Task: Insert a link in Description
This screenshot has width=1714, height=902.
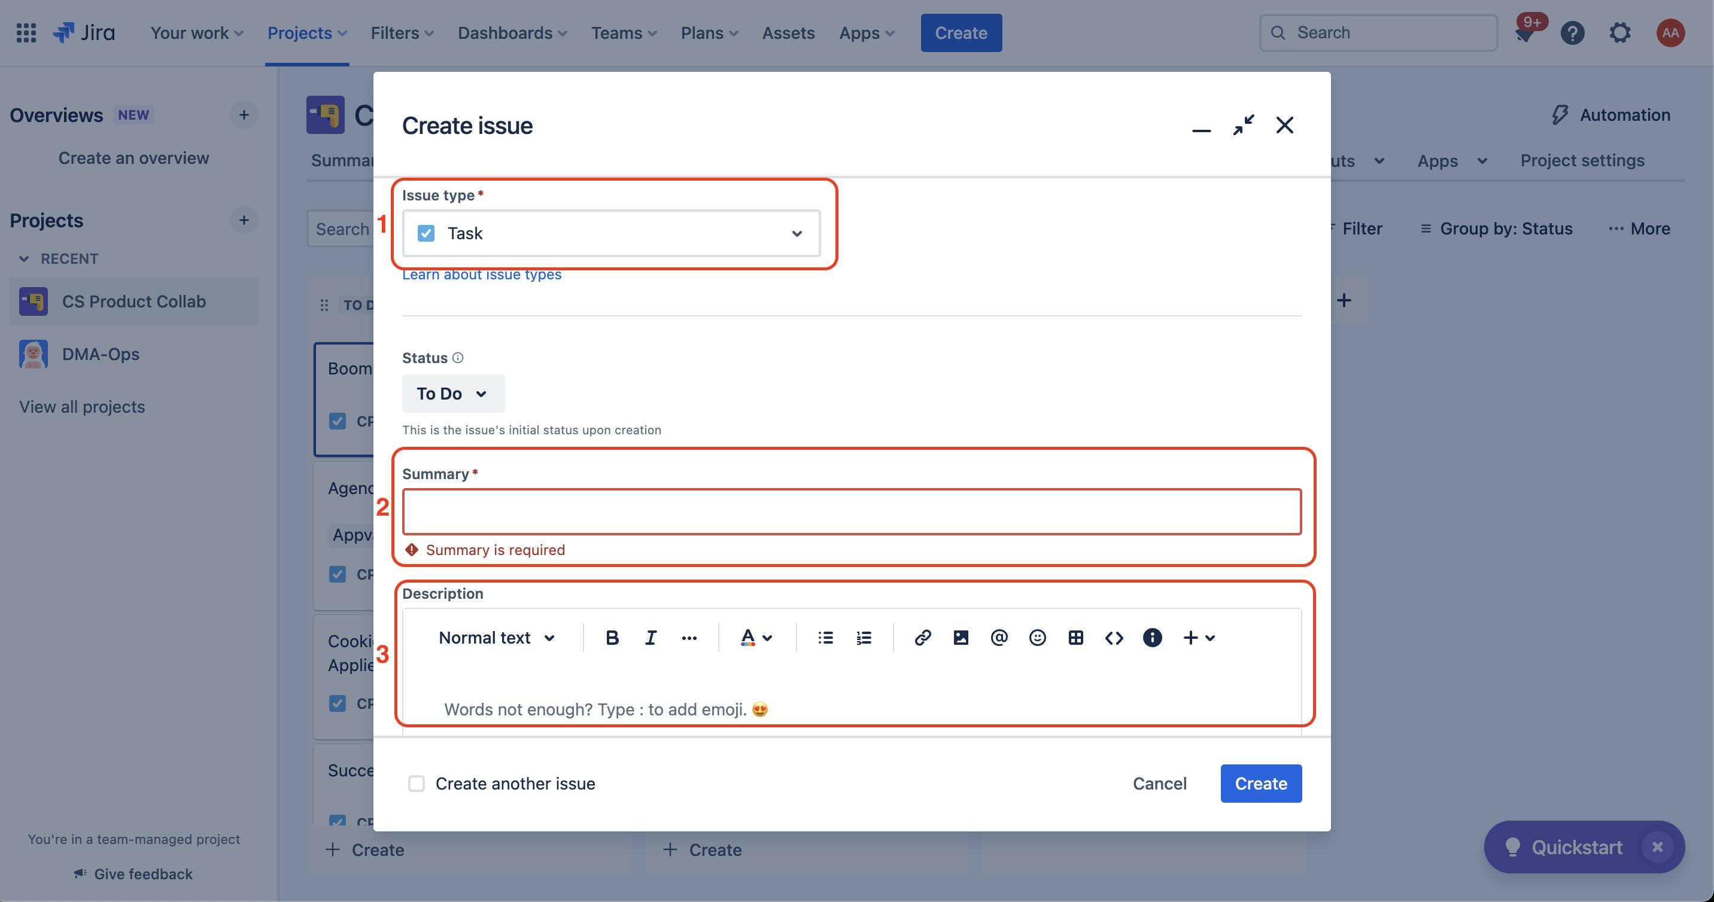Action: click(x=922, y=637)
